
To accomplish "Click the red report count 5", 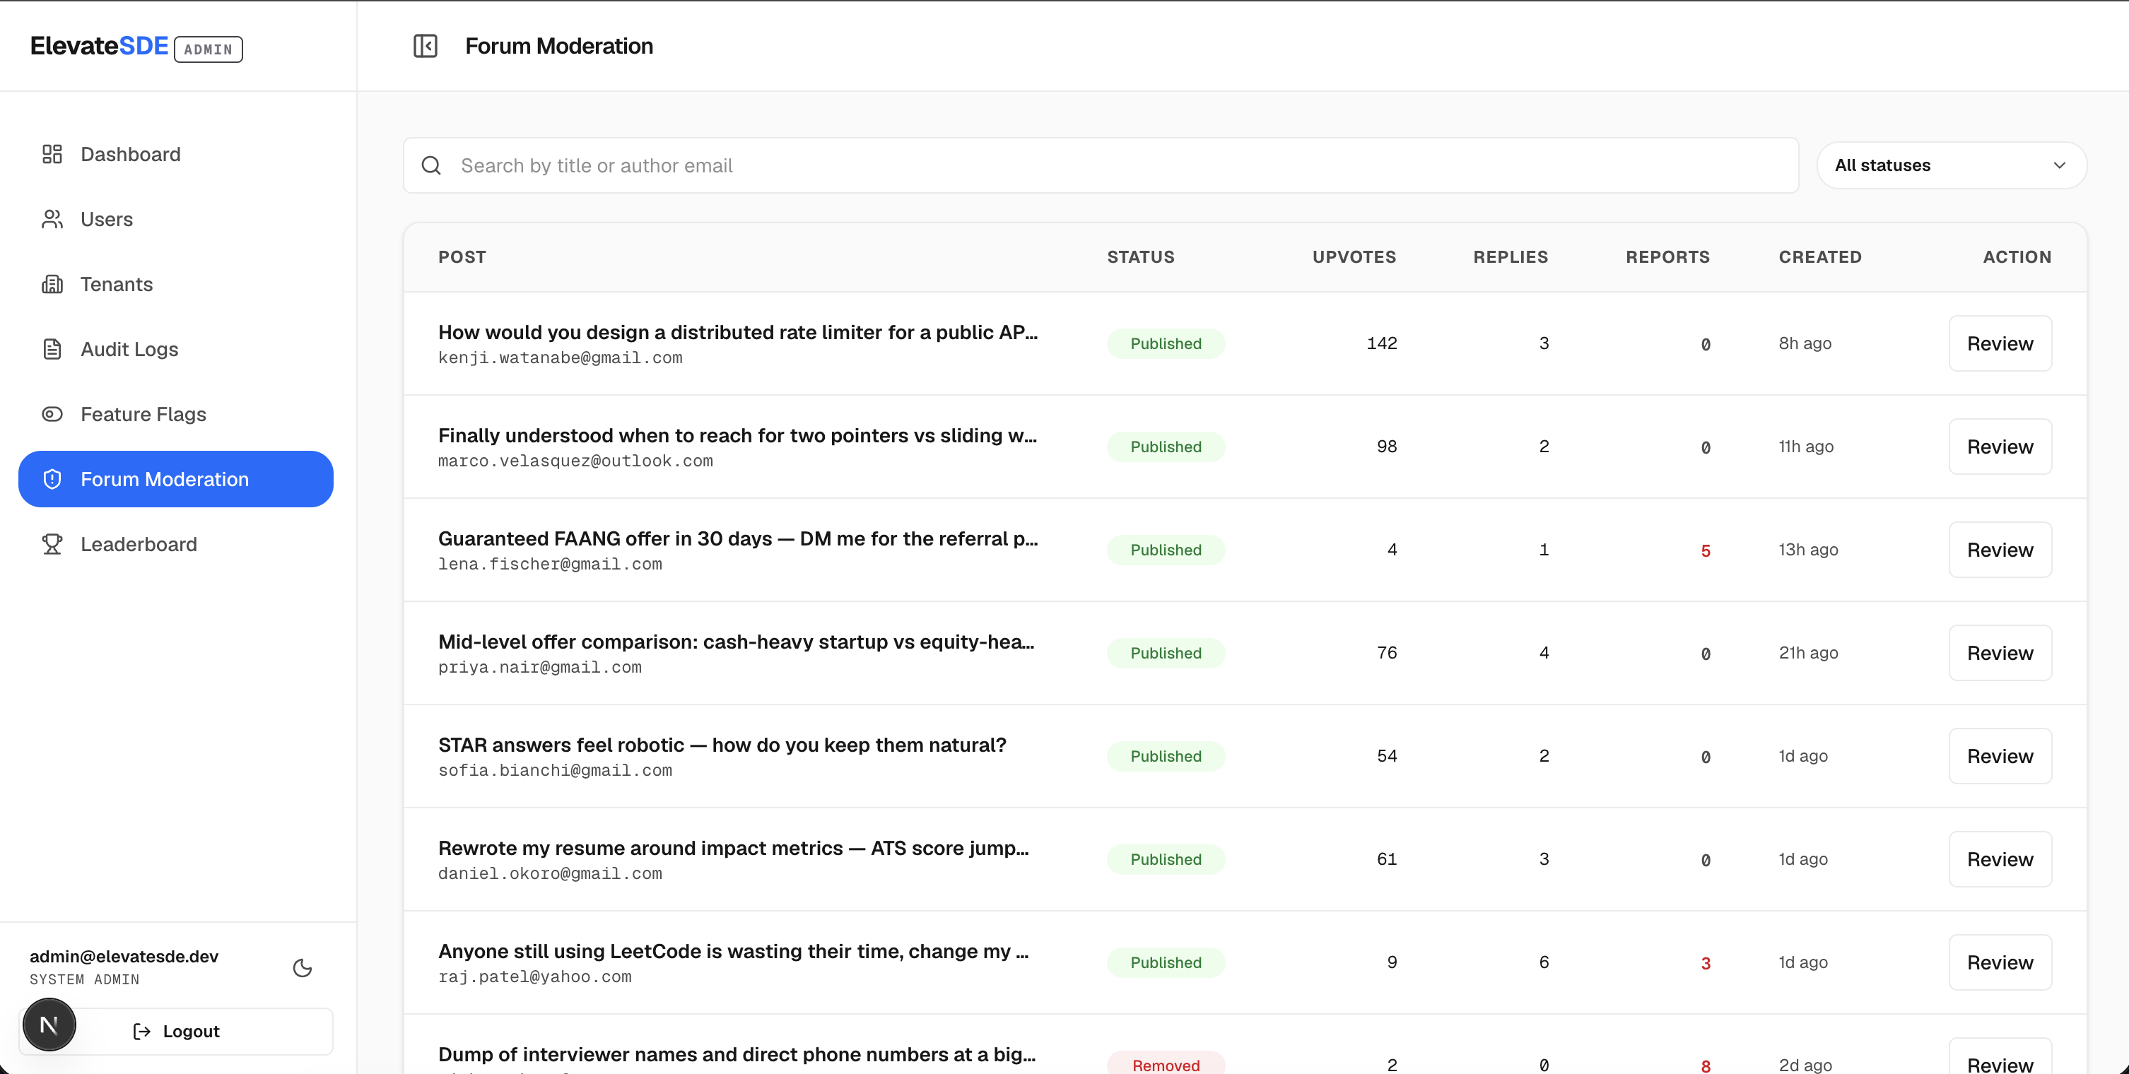I will pos(1705,551).
